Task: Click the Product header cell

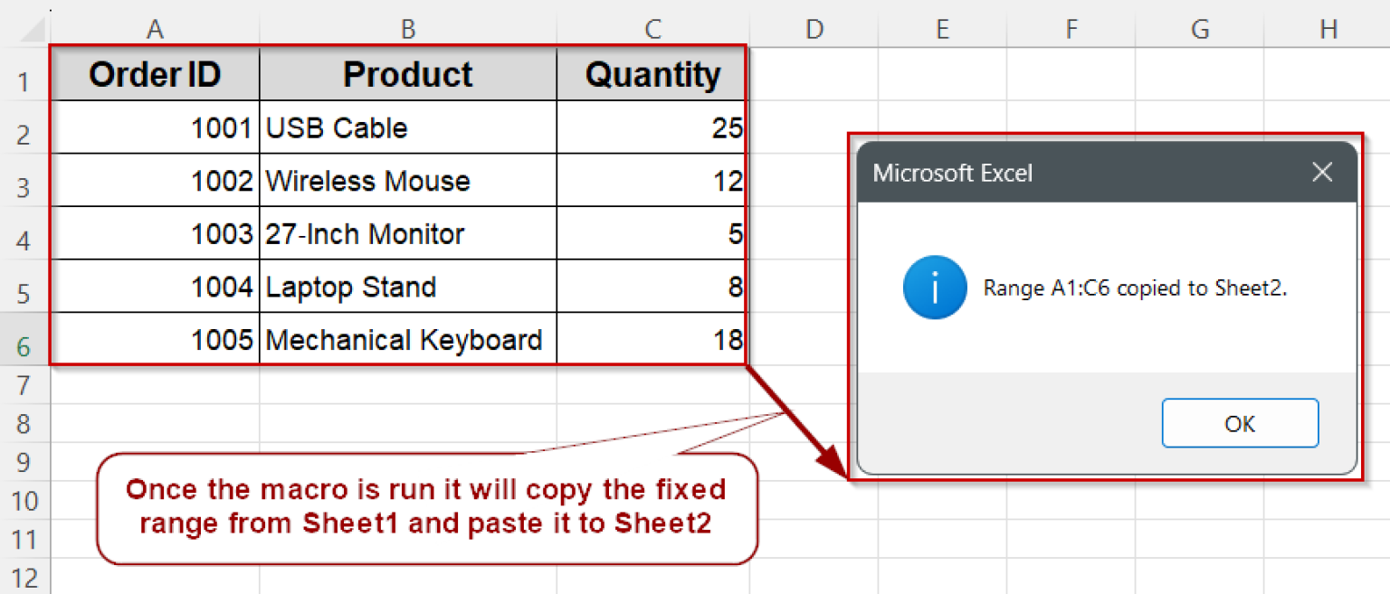Action: 408,75
